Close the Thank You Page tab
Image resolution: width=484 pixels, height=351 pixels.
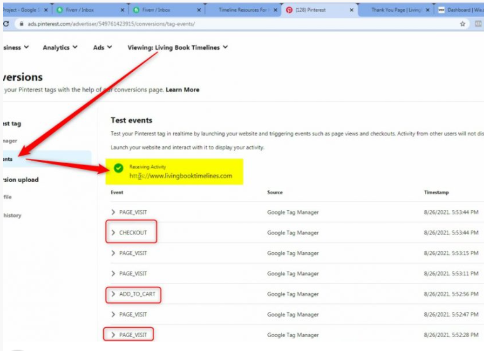[429, 10]
